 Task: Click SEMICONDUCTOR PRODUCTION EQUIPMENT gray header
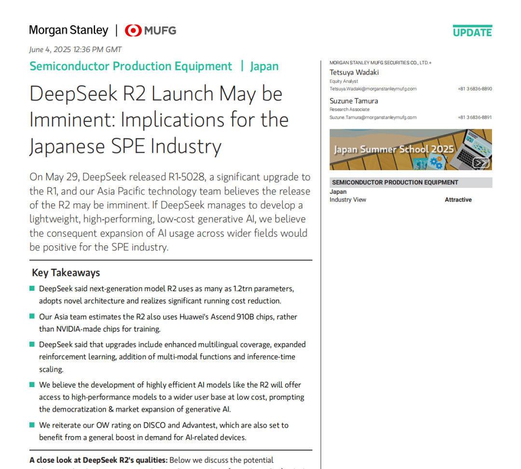coord(411,183)
